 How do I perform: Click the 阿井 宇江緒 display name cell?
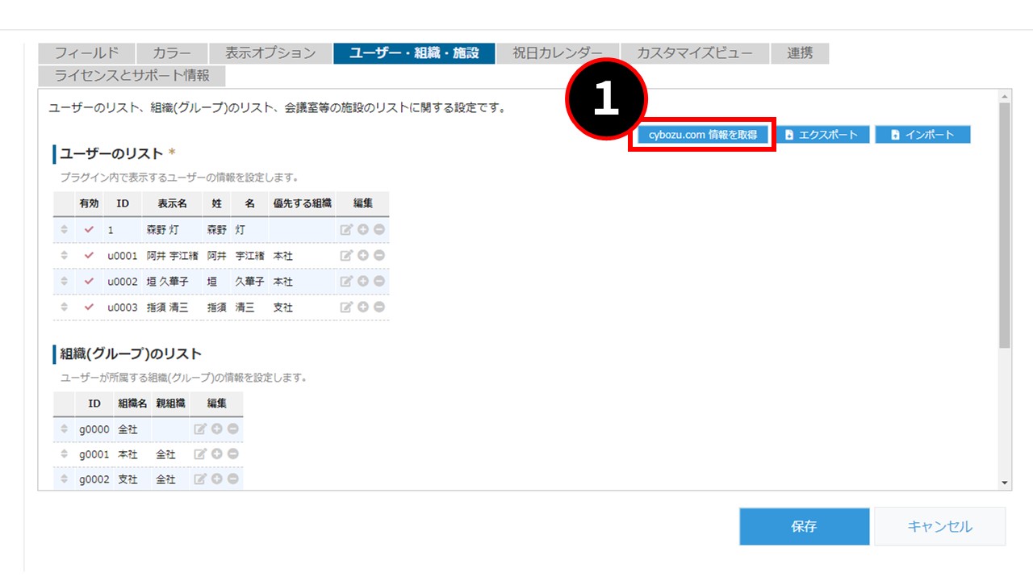coord(172,256)
